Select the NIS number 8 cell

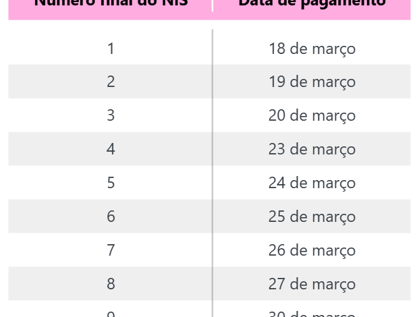click(x=111, y=284)
